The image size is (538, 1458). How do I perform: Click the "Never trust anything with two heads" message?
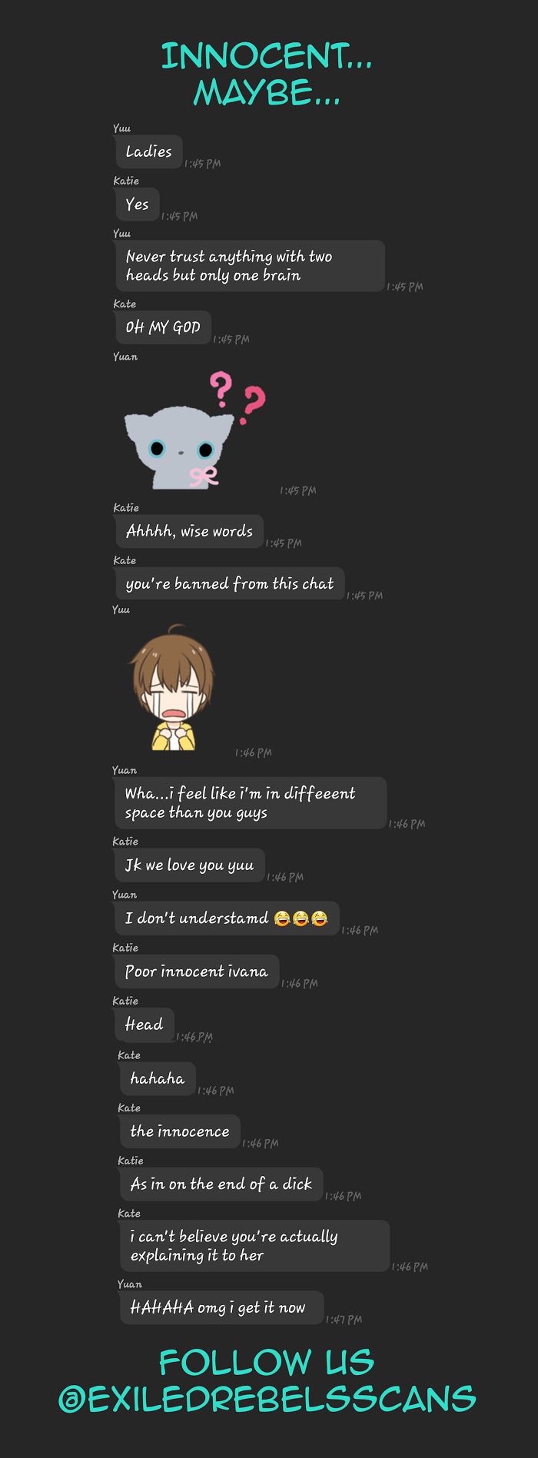(249, 266)
